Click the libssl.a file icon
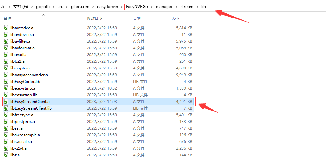Viewport: 326px width, 165px height. coord(6,128)
